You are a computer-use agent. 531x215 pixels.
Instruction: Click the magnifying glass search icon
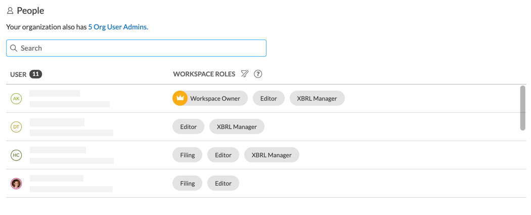pyautogui.click(x=14, y=48)
